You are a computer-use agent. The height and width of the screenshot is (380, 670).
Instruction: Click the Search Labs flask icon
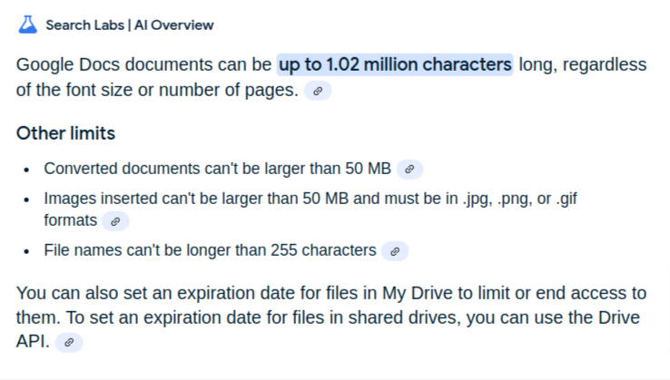click(x=28, y=24)
